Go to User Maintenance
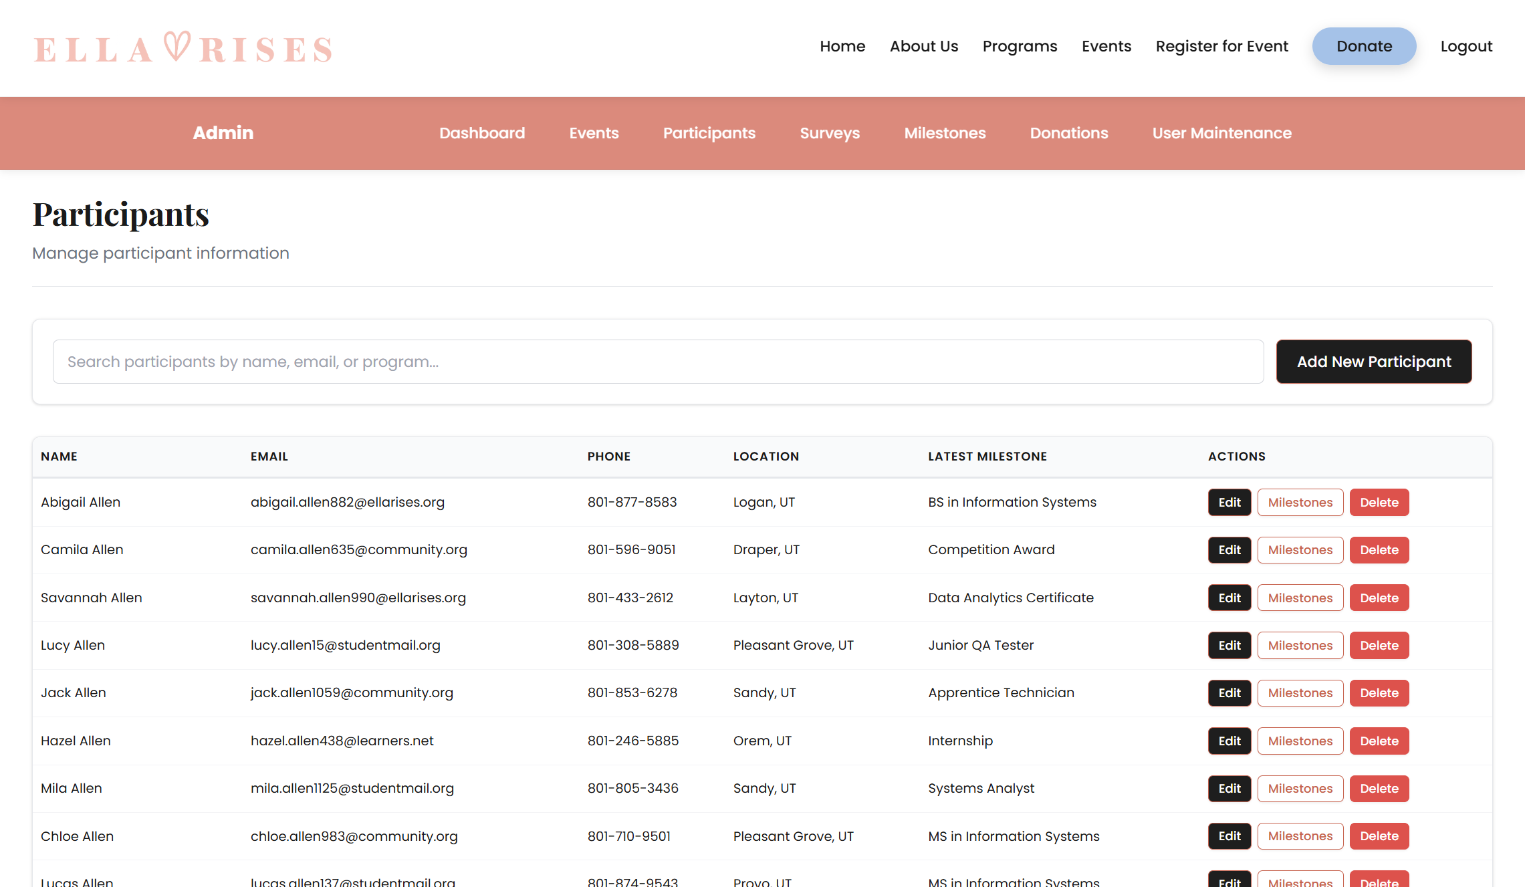This screenshot has width=1525, height=887. pyautogui.click(x=1221, y=133)
